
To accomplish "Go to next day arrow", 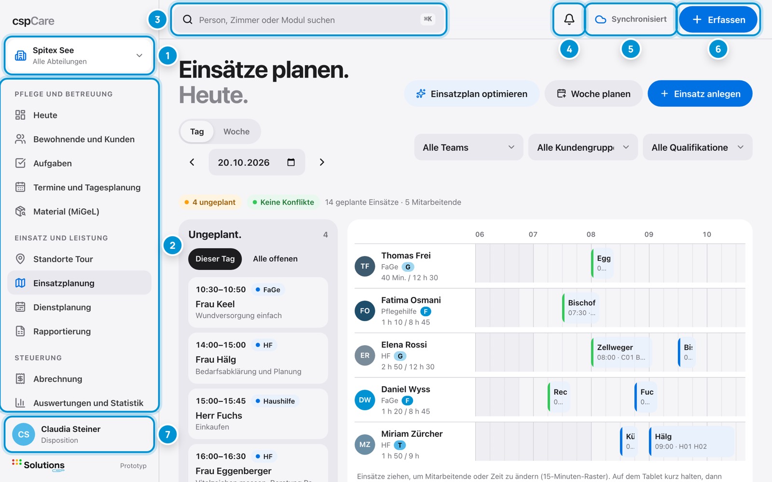I will (322, 162).
